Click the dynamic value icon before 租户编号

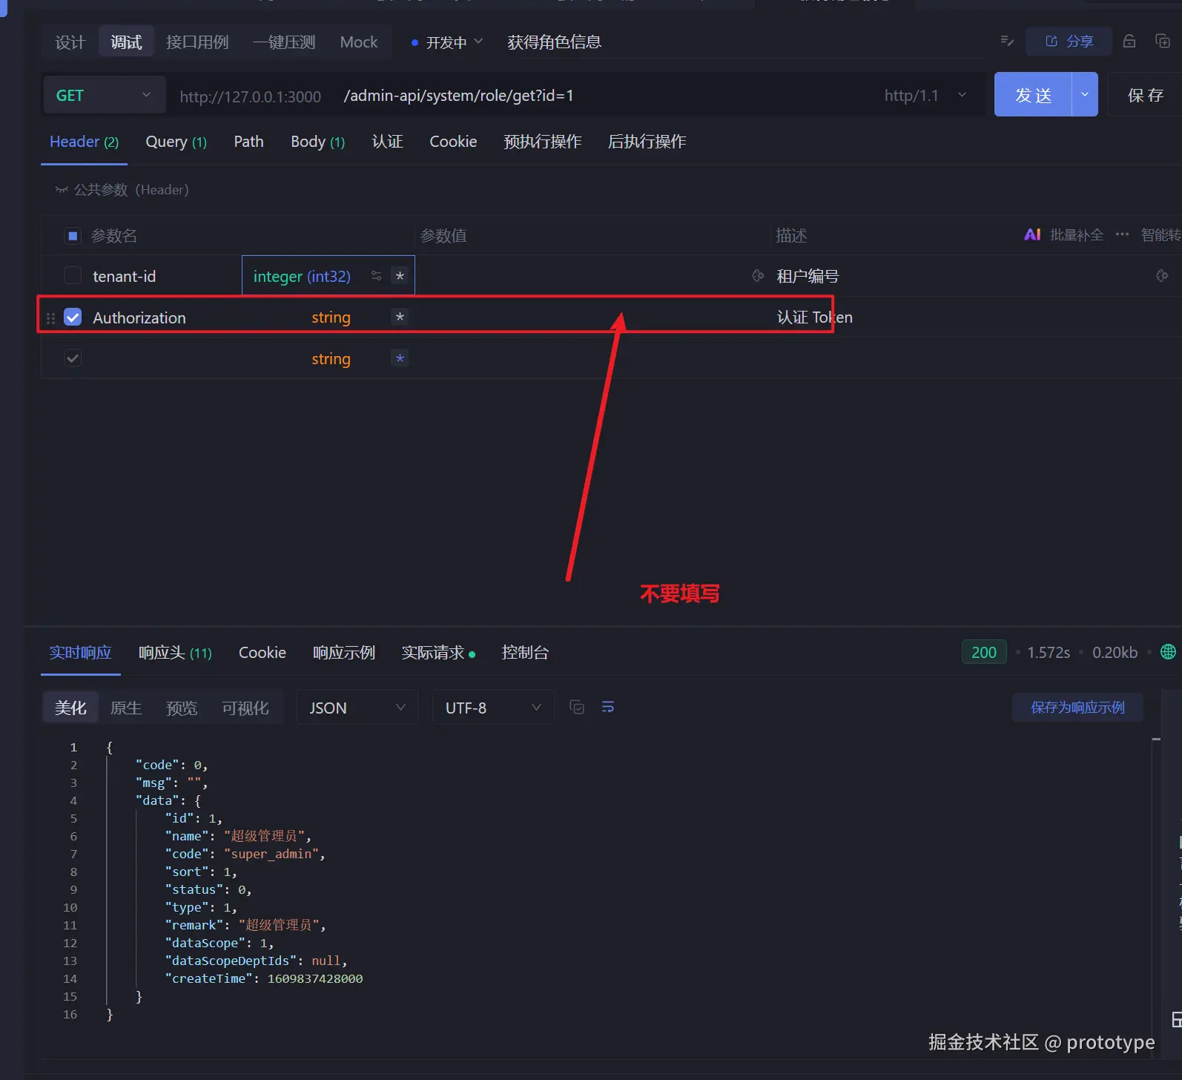click(x=758, y=276)
